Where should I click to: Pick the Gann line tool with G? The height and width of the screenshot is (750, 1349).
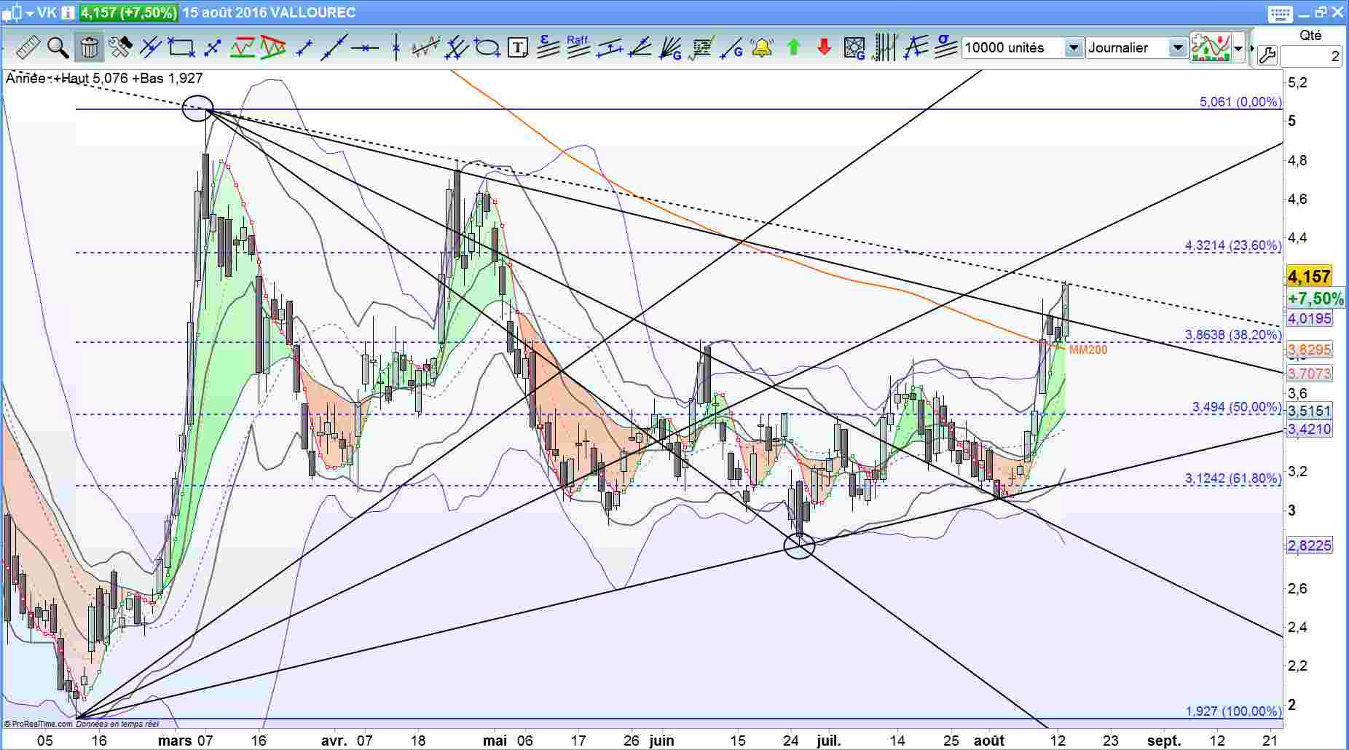tap(732, 48)
